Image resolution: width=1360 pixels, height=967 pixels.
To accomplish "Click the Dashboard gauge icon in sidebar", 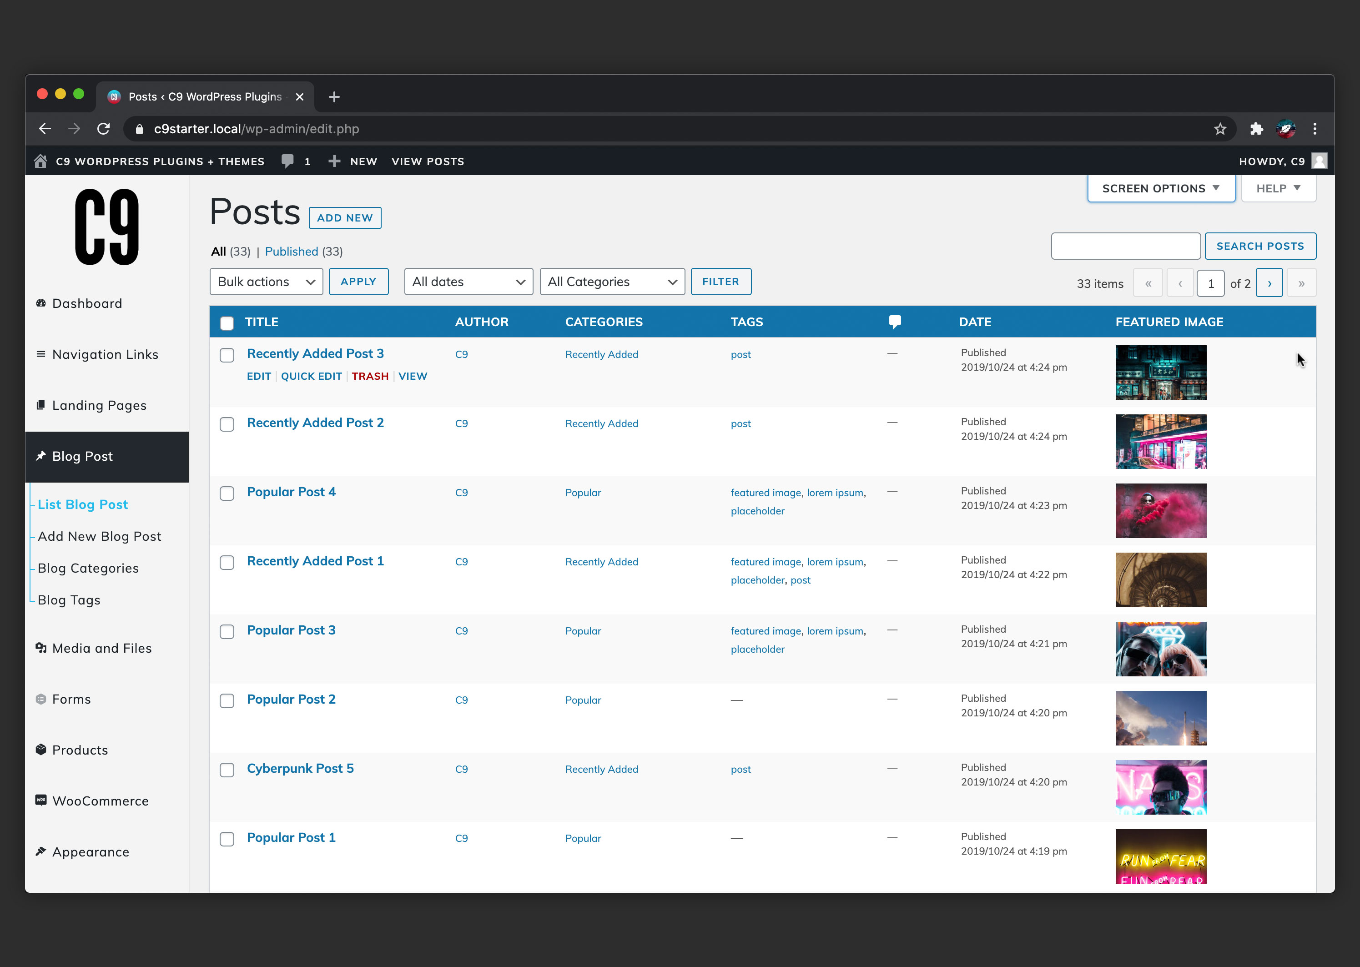I will tap(41, 303).
